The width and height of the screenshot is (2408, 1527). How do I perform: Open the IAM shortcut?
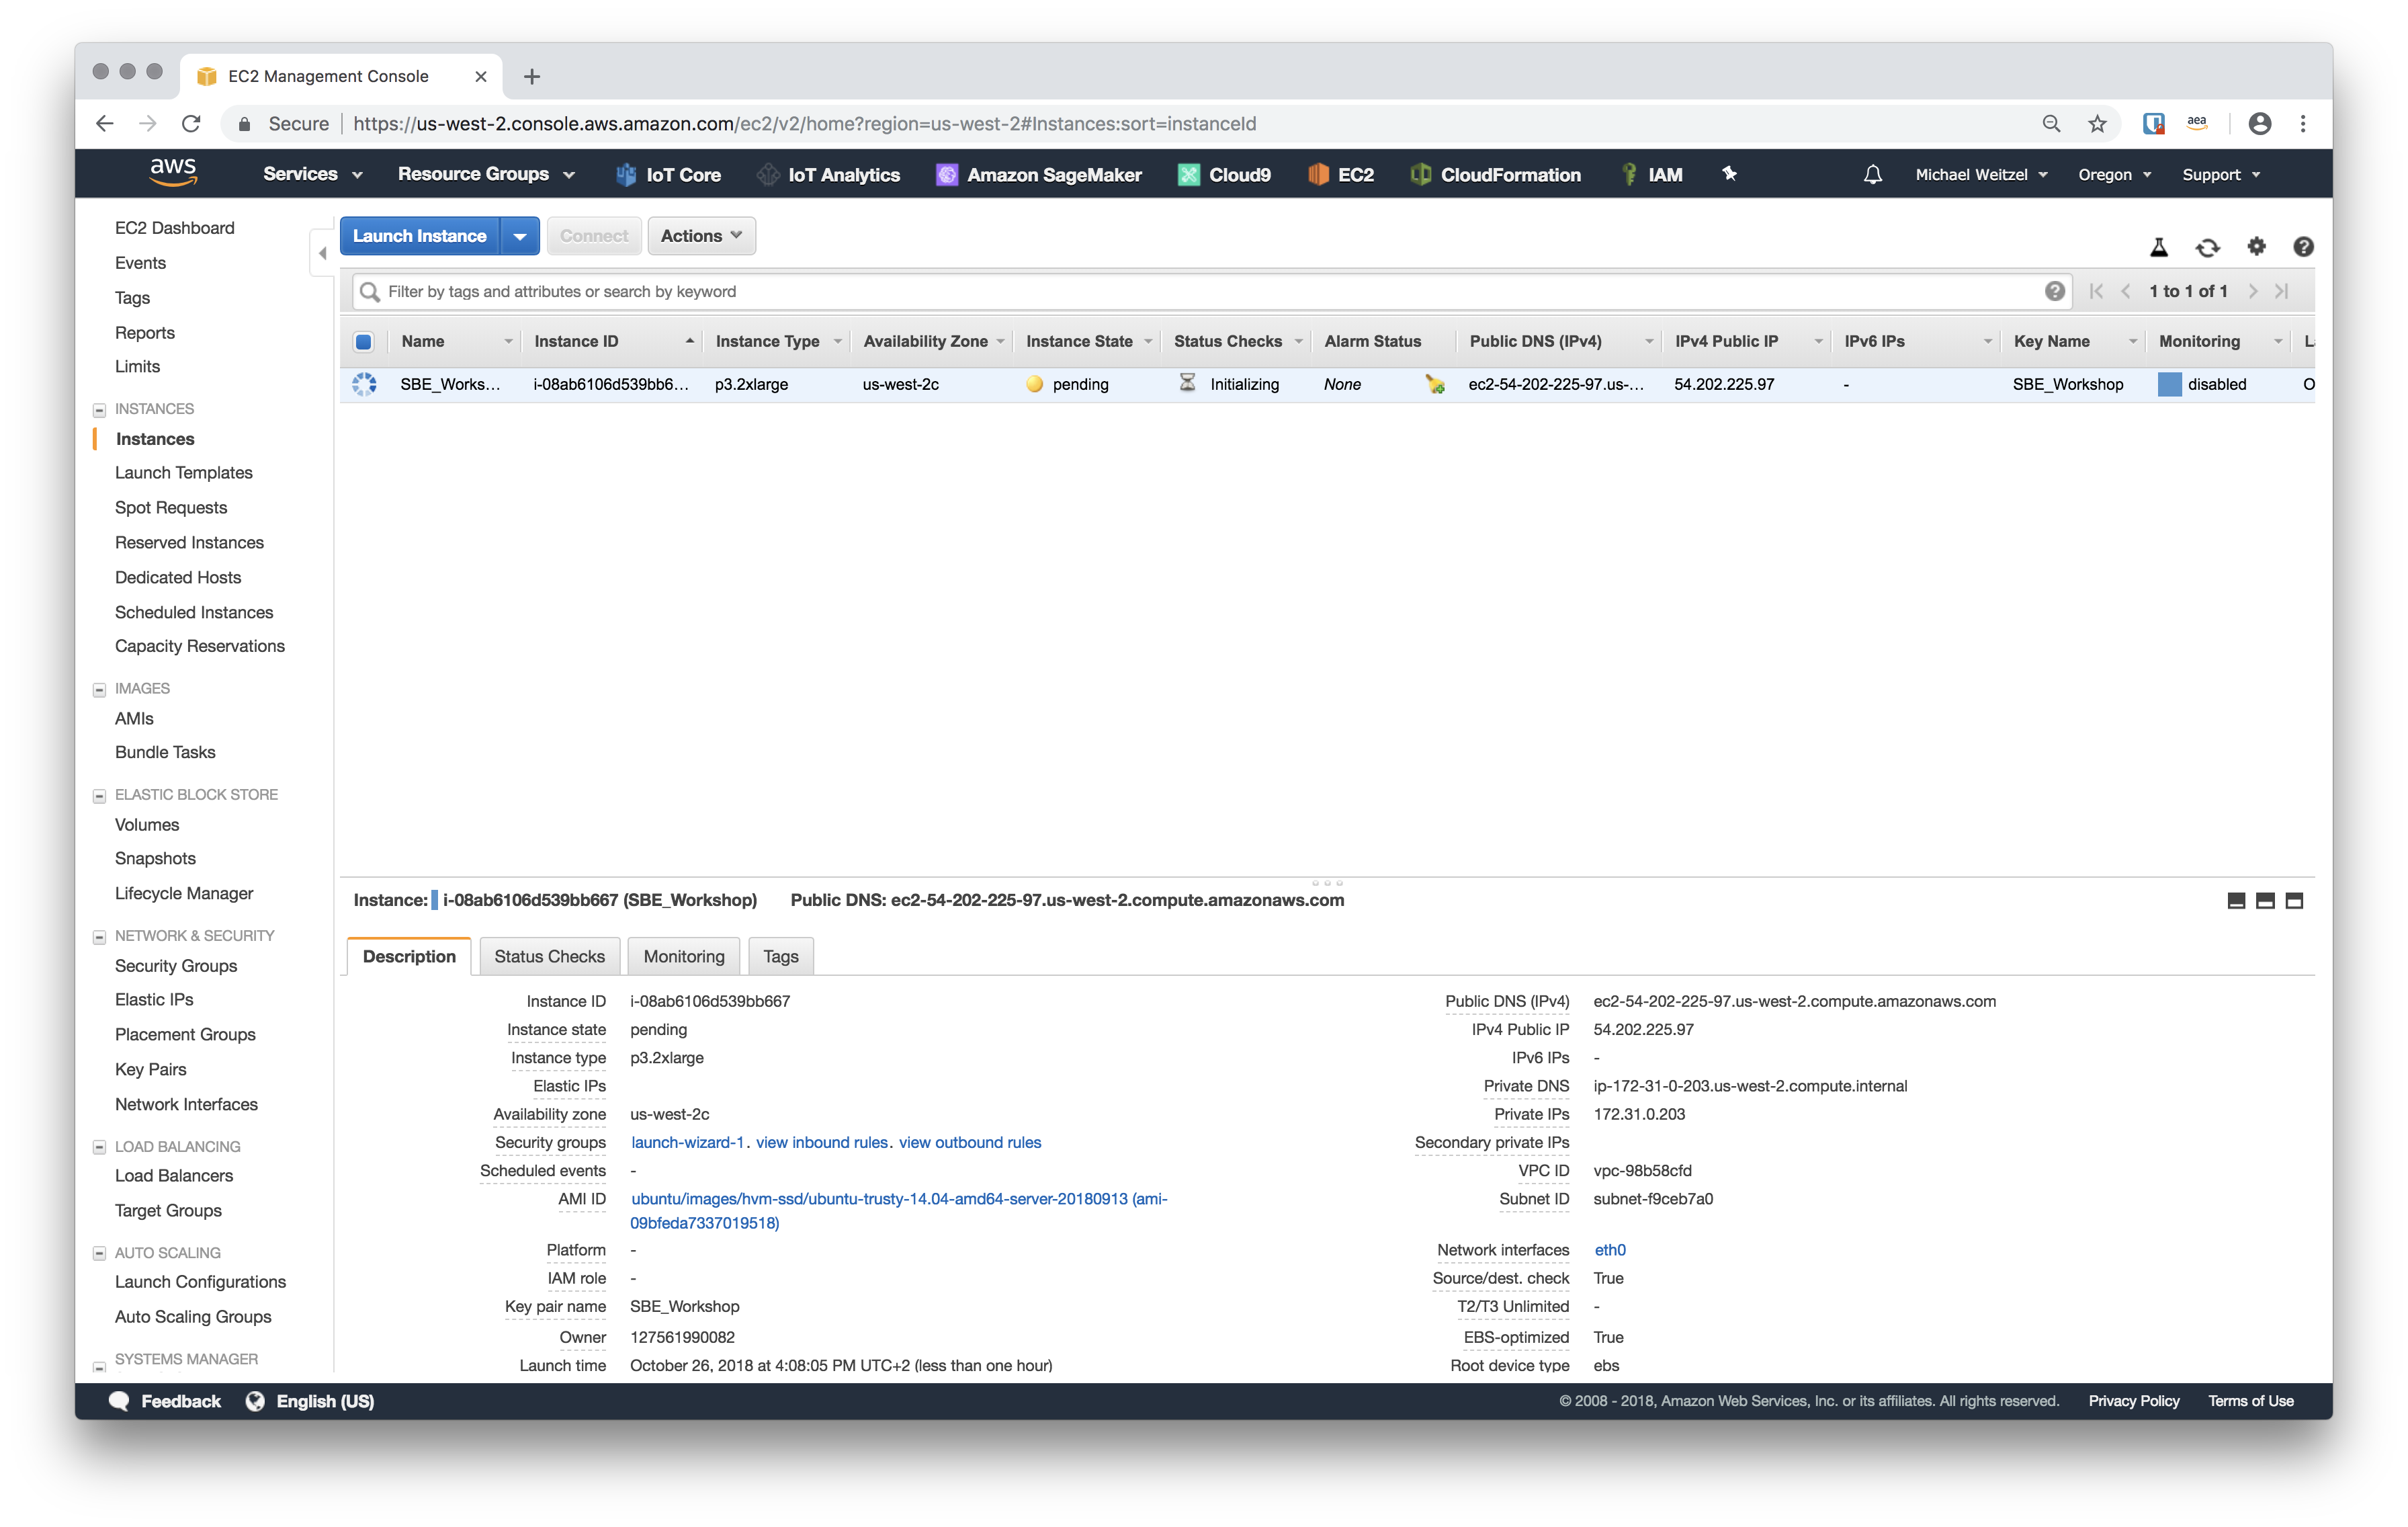(x=1651, y=174)
